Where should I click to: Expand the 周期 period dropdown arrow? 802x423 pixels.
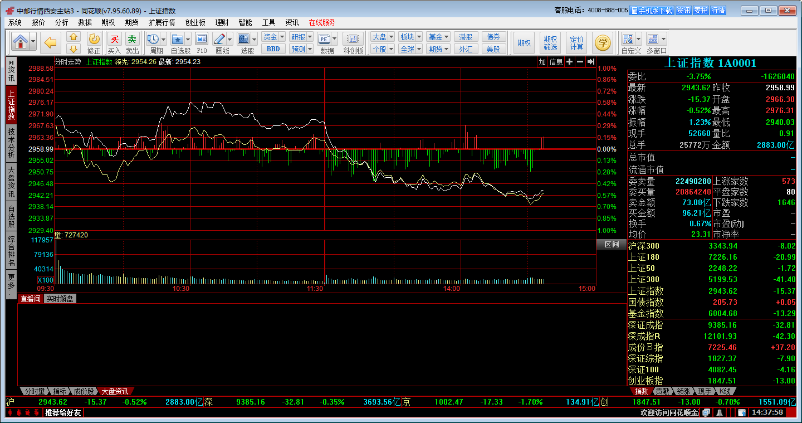click(x=163, y=39)
